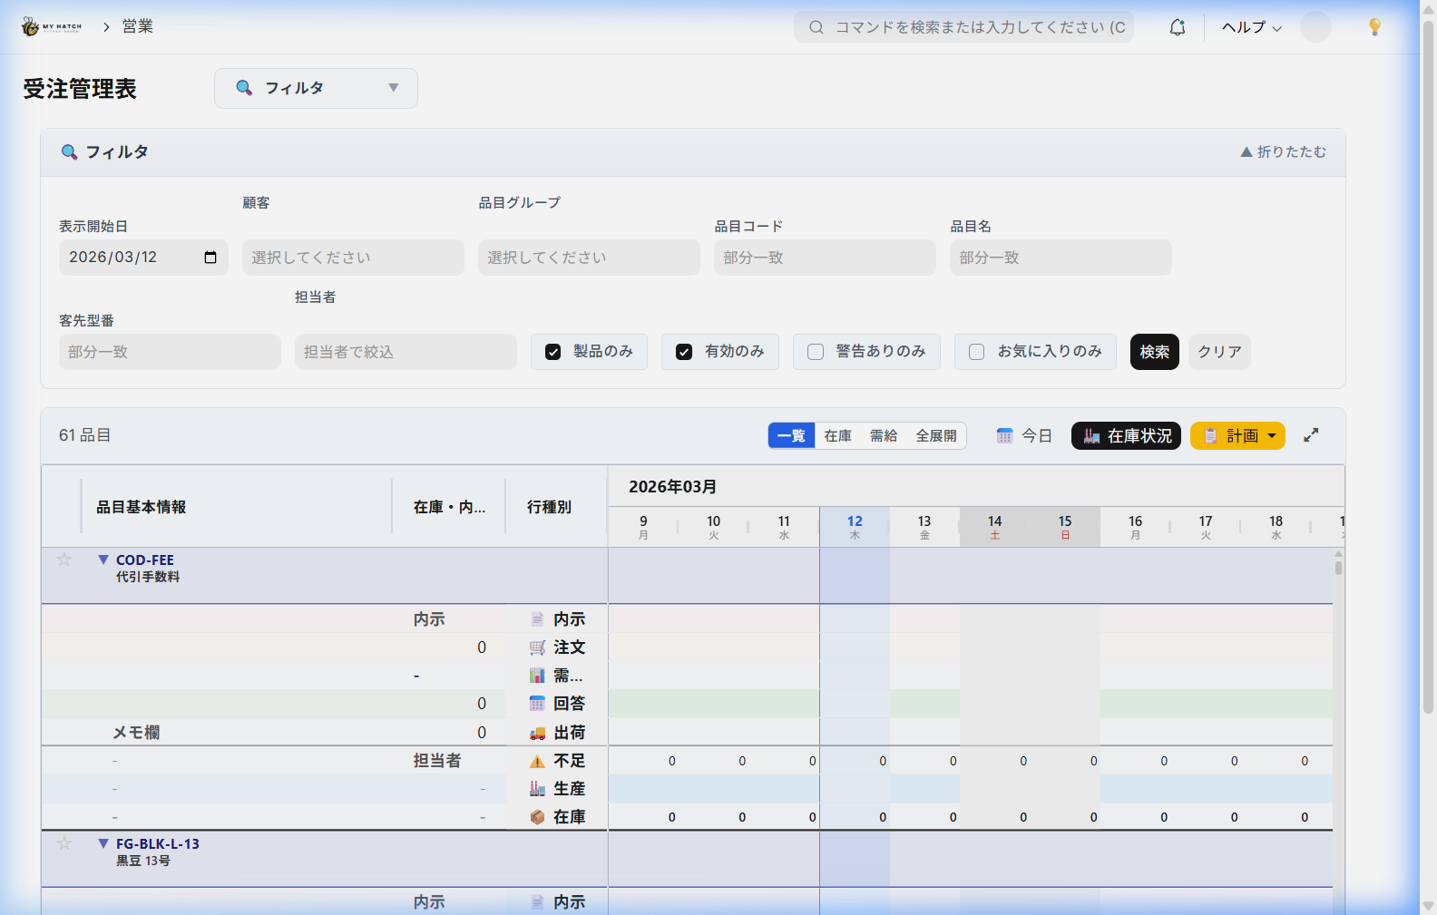The width and height of the screenshot is (1437, 915).
Task: Click the 品目コード input field
Action: tap(824, 258)
